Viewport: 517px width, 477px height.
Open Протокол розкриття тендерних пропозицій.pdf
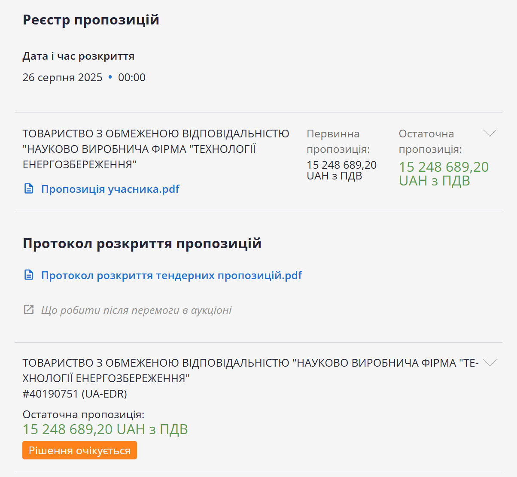(171, 275)
